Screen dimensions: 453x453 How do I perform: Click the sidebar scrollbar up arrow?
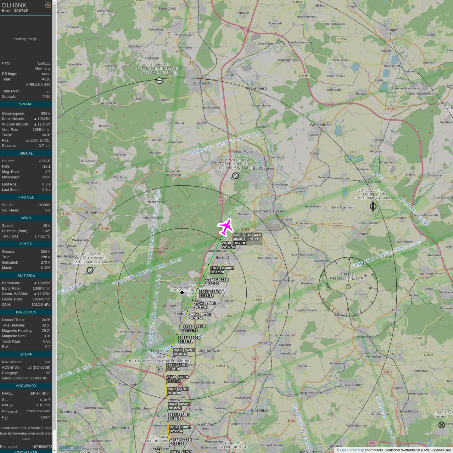(54, 2)
